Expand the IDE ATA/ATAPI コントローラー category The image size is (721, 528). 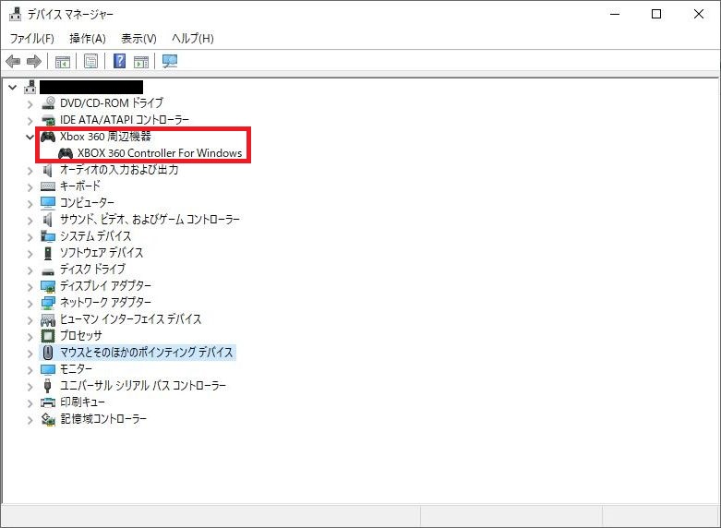pos(30,121)
